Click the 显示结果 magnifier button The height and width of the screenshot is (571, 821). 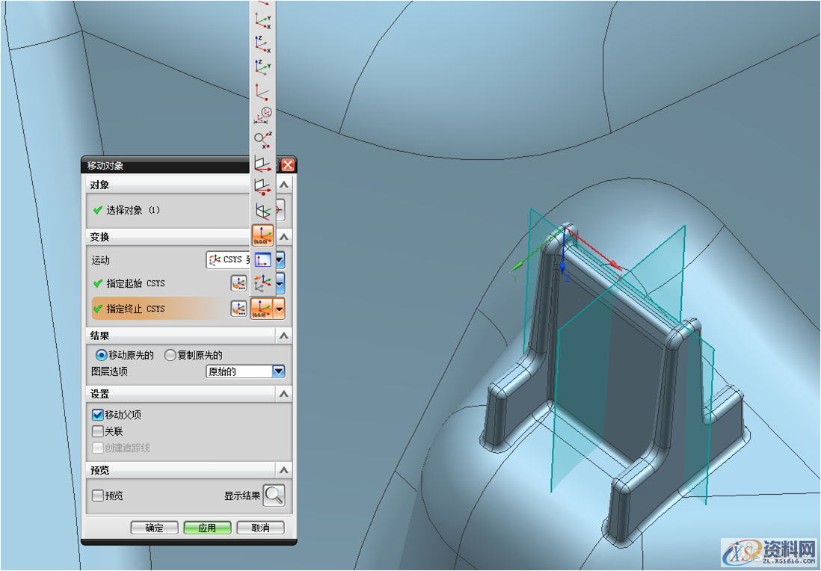(274, 495)
